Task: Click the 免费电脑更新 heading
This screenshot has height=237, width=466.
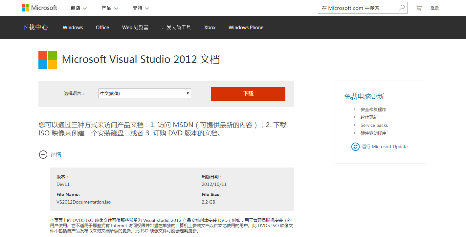Action: (x=364, y=96)
